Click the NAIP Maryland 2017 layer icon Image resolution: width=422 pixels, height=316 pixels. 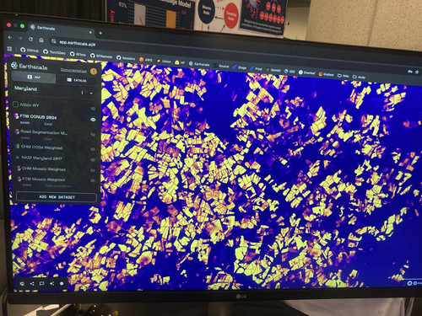(x=18, y=158)
